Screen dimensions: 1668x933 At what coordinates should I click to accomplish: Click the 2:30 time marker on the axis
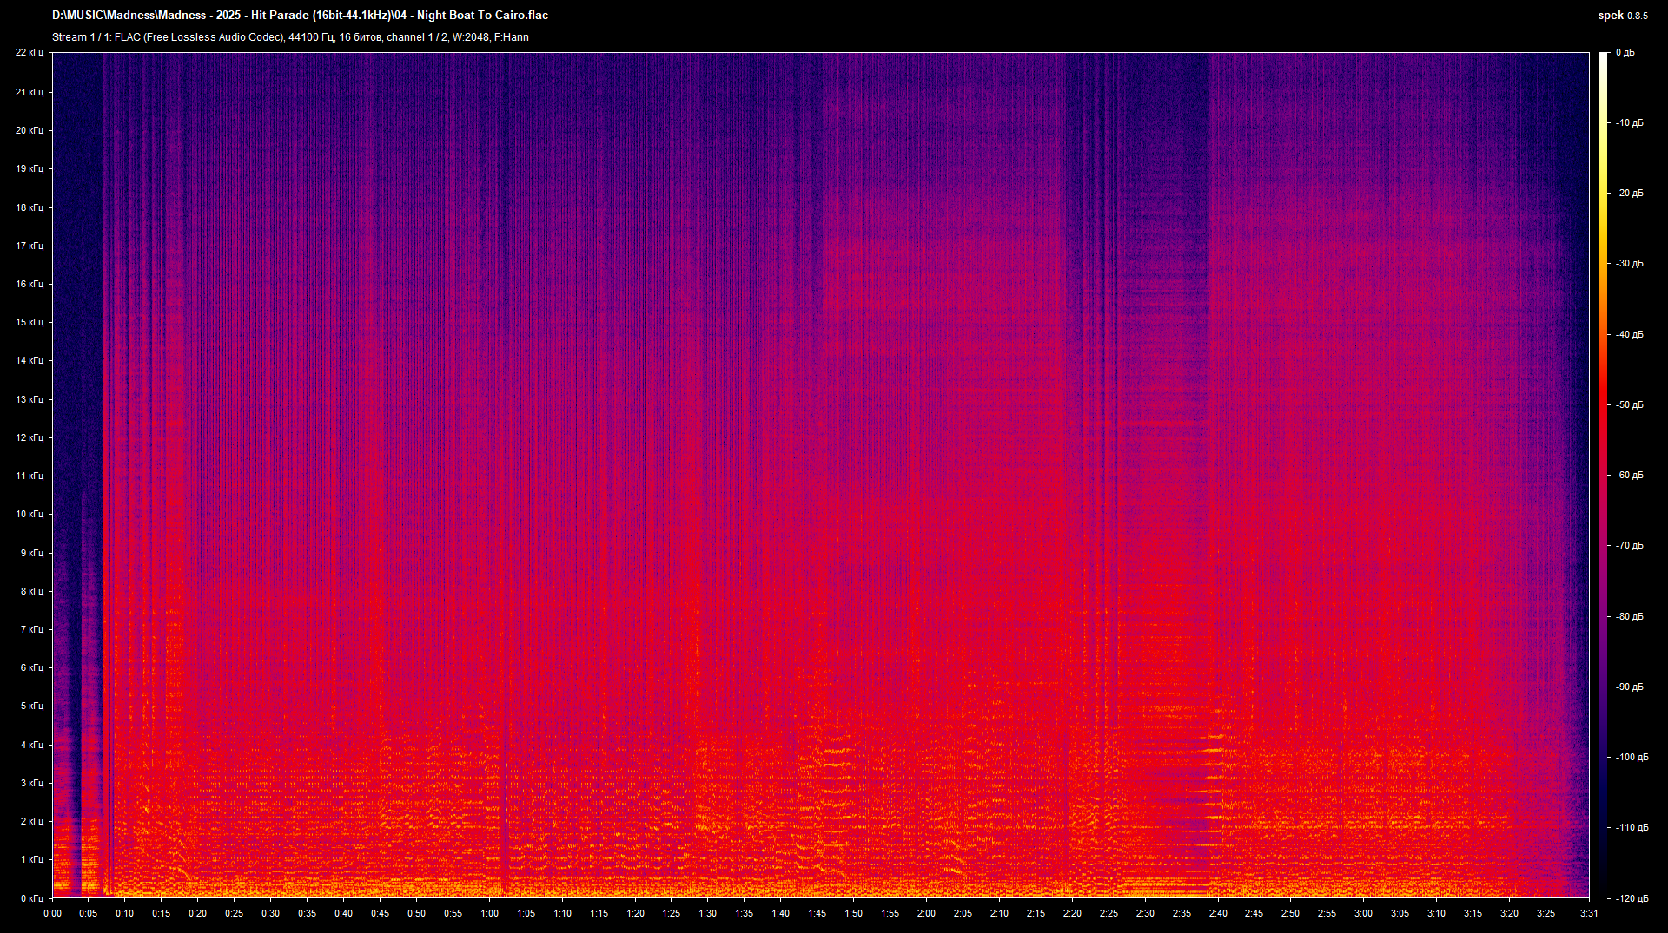[x=1146, y=913]
